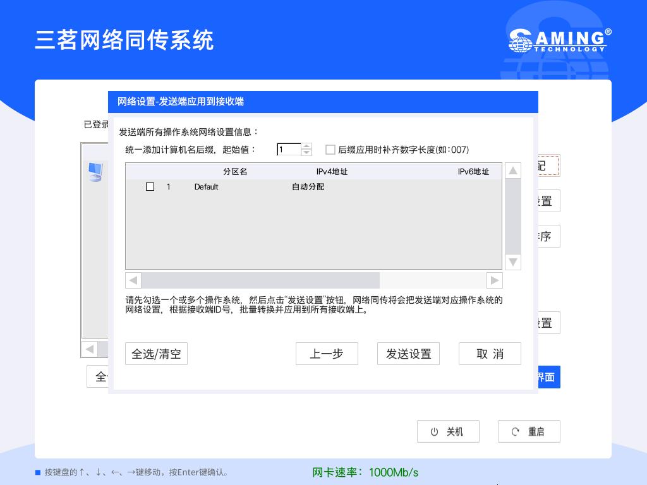Click the table scroll down arrow

(x=513, y=262)
